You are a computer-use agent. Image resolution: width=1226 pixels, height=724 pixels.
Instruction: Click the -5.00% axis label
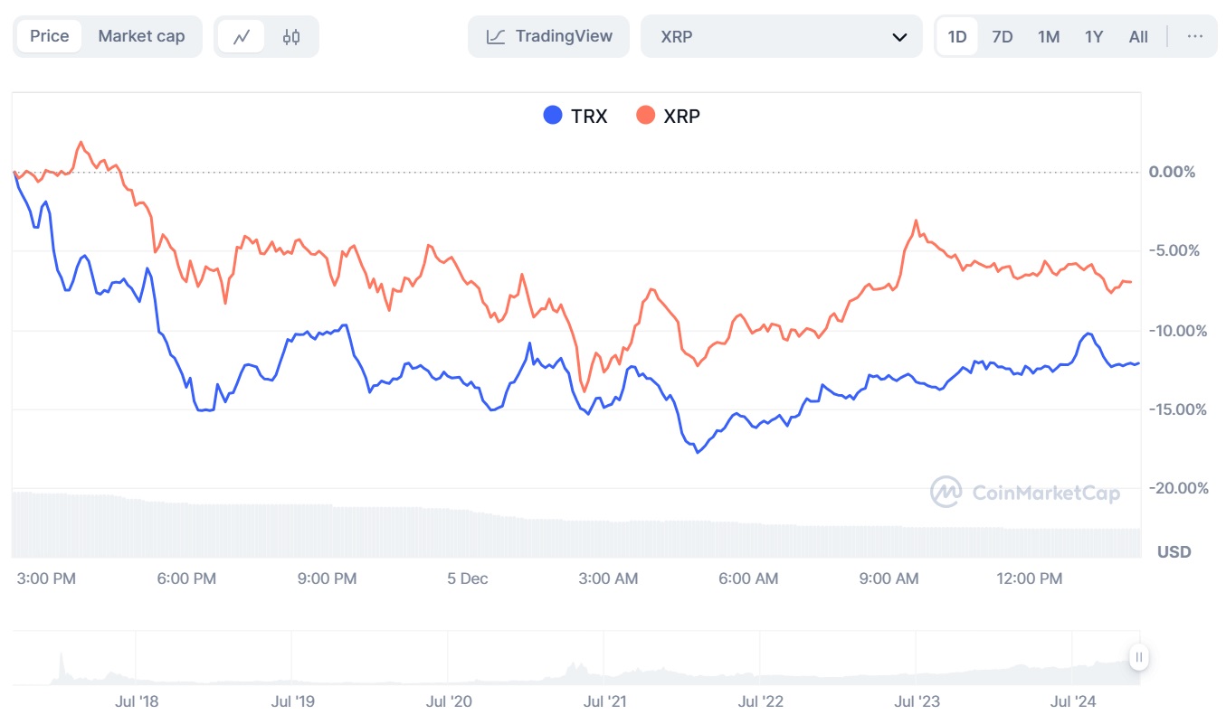click(x=1174, y=250)
